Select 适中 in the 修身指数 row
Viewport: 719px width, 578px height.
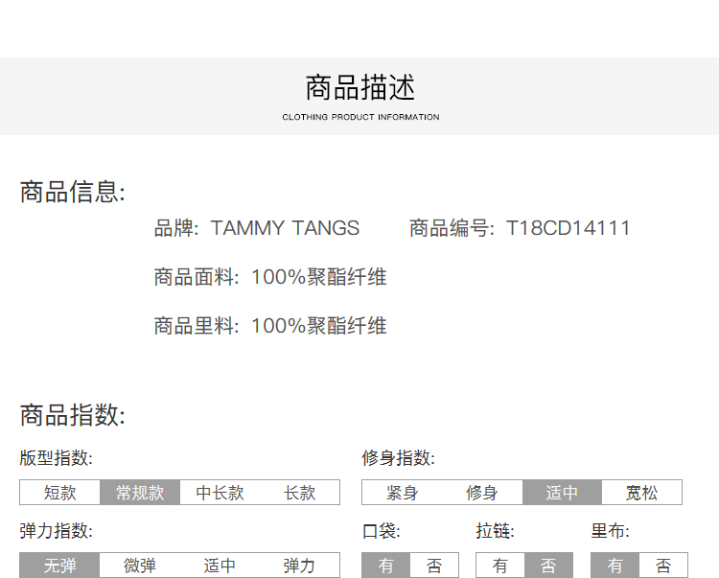click(562, 493)
